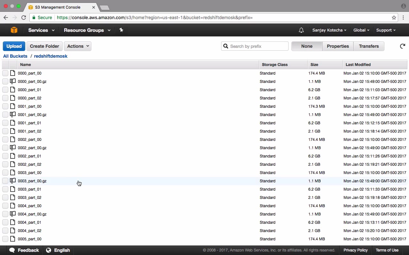The width and height of the screenshot is (409, 255).
Task: Select the checkbox for 0003_part_02
Action: click(x=5, y=197)
